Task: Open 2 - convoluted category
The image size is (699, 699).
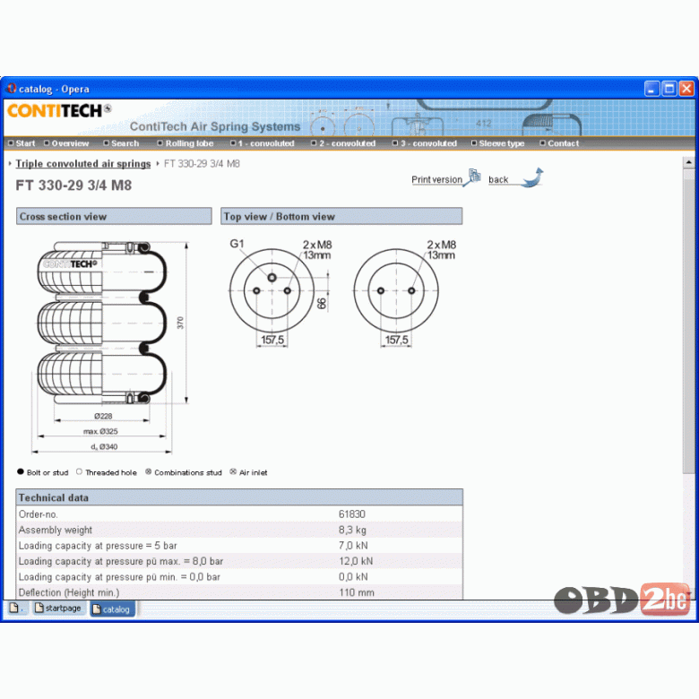Action: pos(343,143)
